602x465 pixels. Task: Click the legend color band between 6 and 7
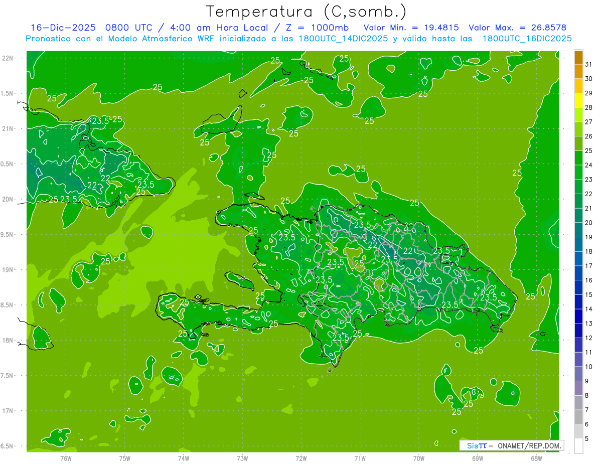[578, 417]
